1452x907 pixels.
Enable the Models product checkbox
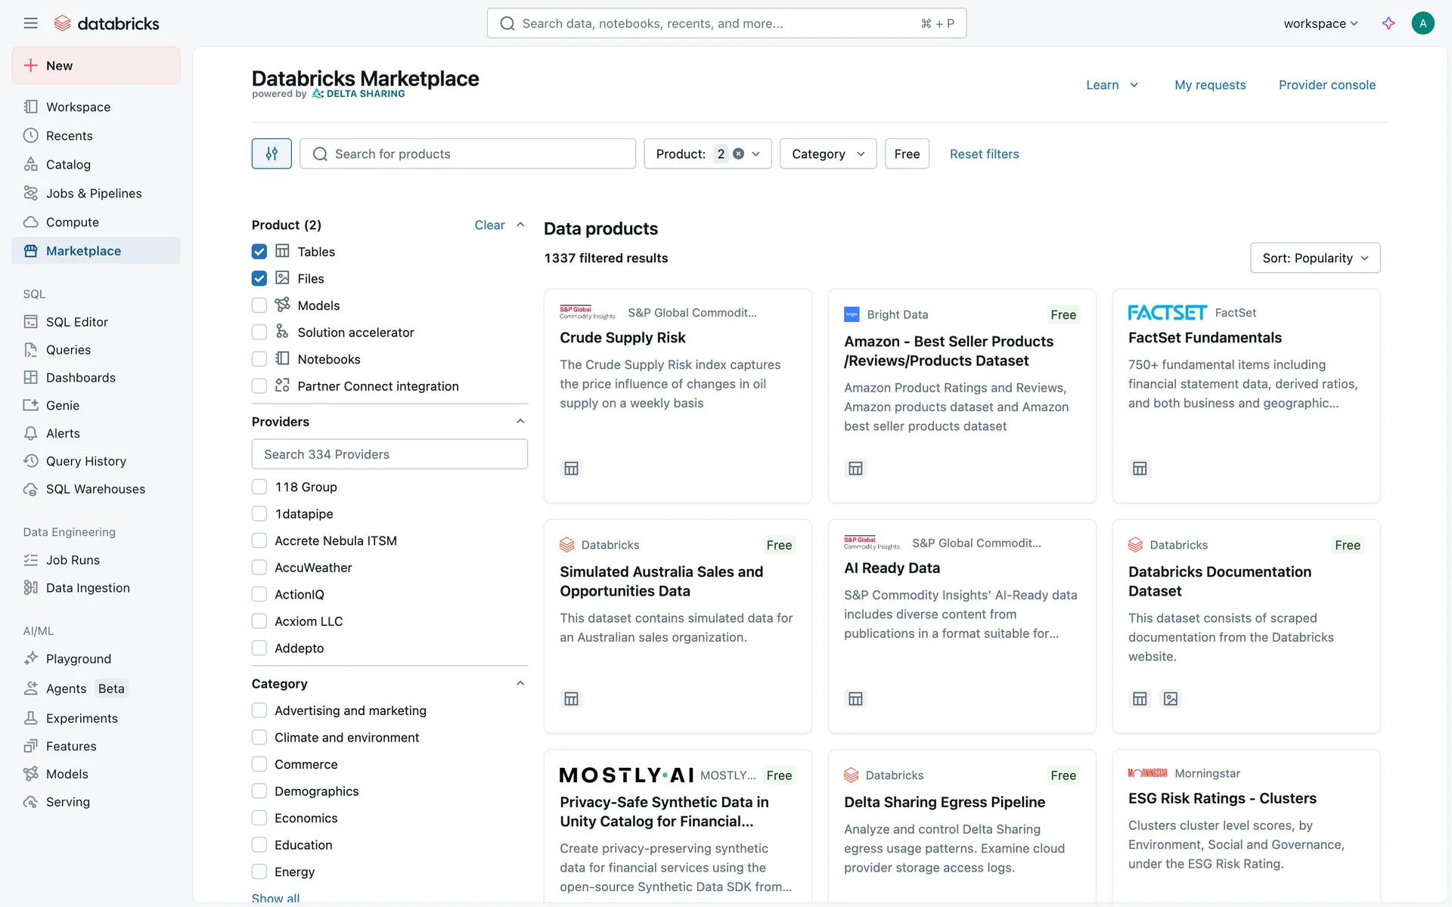pyautogui.click(x=259, y=305)
